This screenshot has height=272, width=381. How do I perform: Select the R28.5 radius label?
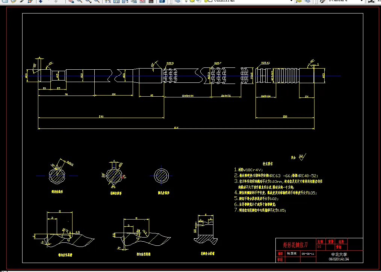(170, 63)
